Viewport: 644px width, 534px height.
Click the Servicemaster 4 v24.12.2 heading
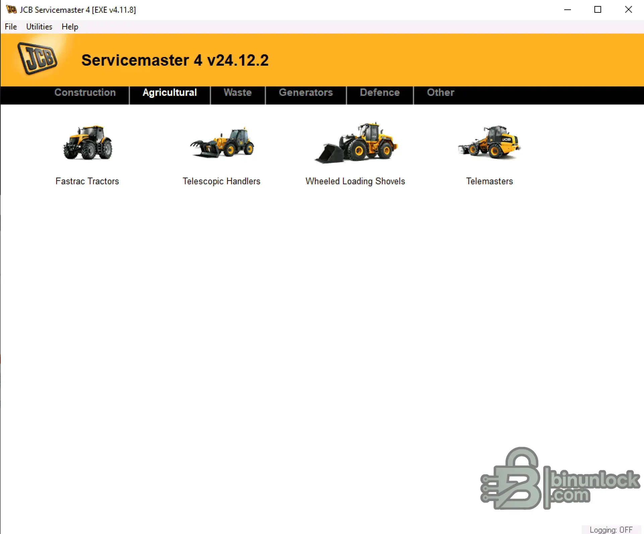[175, 60]
